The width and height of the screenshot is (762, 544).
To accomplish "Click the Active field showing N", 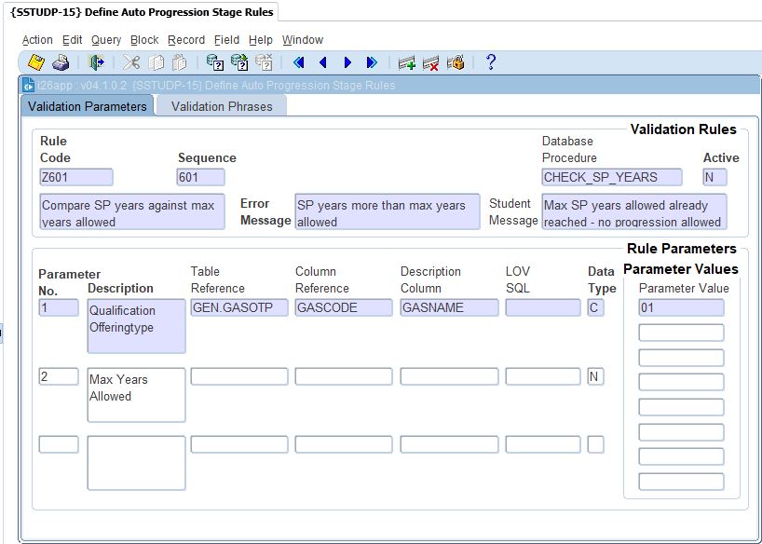I will click(x=714, y=177).
